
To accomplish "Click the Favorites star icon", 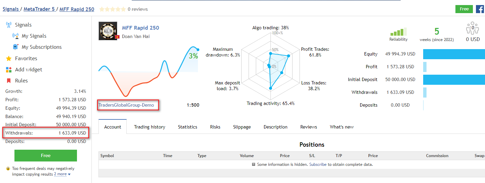I will (x=9, y=59).
